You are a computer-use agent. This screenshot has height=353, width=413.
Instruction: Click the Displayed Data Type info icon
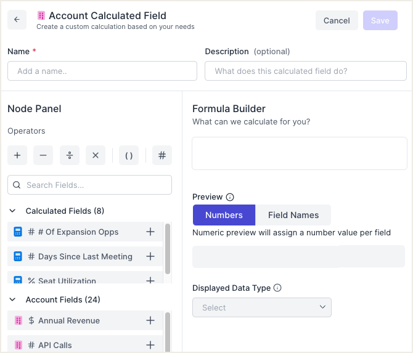(277, 288)
